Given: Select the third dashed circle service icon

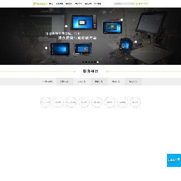Looking at the screenshot, I should [x=71, y=102].
